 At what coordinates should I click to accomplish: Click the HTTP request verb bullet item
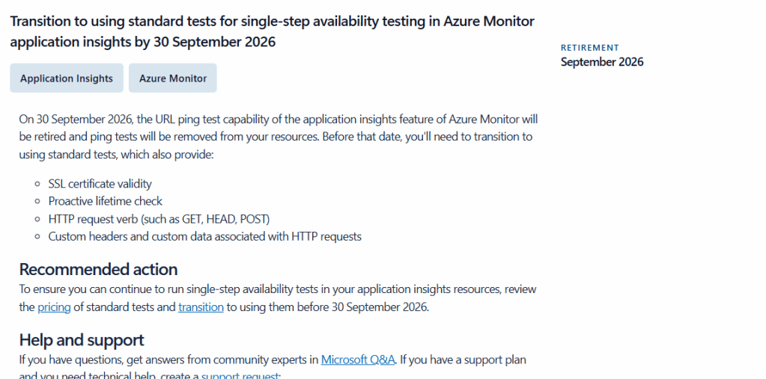(x=159, y=219)
